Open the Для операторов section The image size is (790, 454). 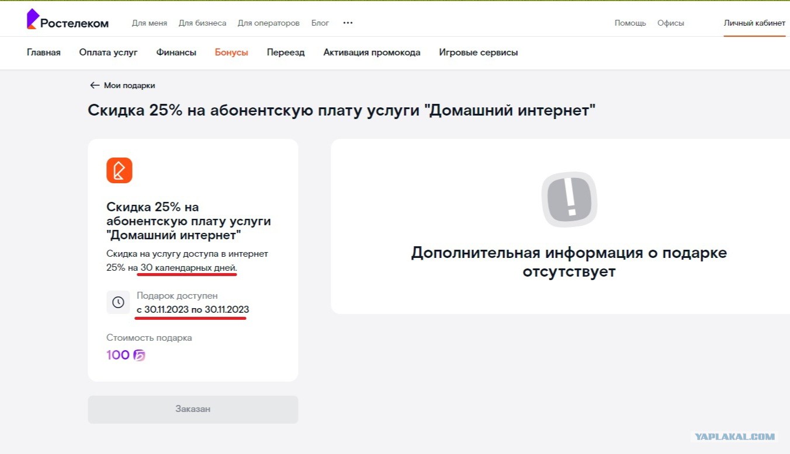point(269,23)
